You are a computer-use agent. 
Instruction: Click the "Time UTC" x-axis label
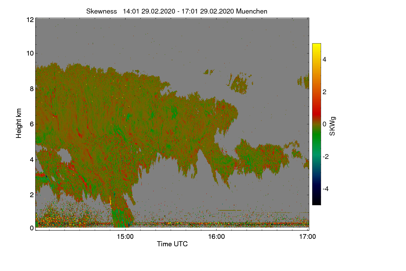[x=172, y=244]
